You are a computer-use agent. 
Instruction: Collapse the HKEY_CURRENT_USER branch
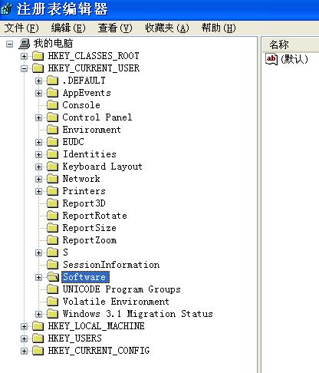click(x=24, y=68)
